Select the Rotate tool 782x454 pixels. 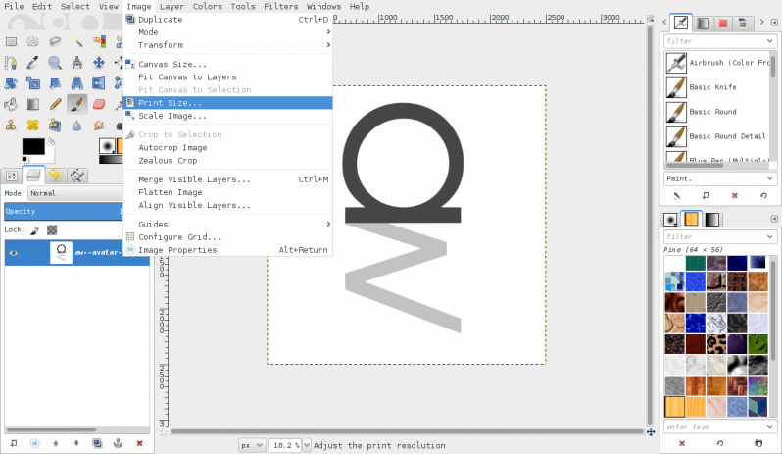[x=11, y=83]
